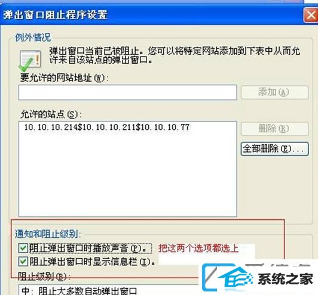Image resolution: width=318 pixels, height=295 pixels.
Task: Focus the 要允许的网站地址 input box
Action: point(127,92)
